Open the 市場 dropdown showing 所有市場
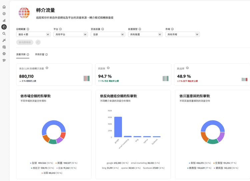 coord(183,34)
